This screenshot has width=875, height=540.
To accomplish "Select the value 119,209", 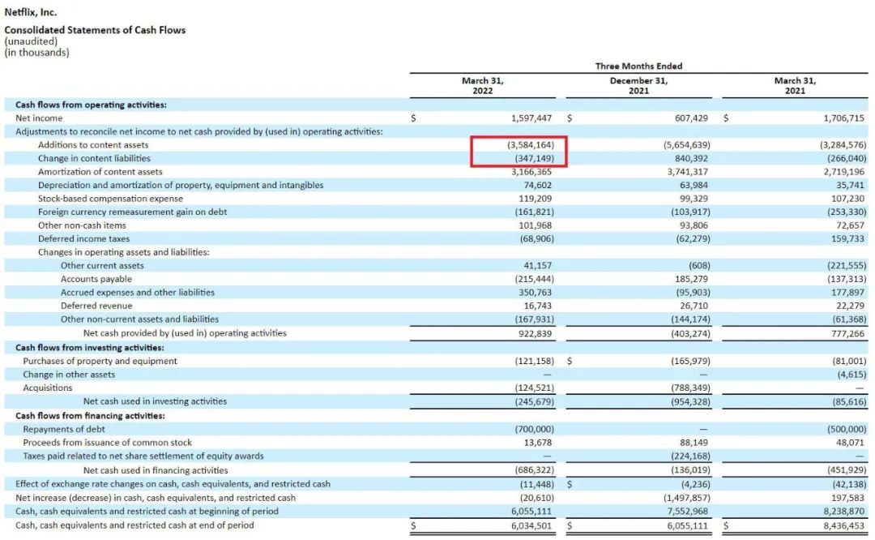I will pos(536,199).
